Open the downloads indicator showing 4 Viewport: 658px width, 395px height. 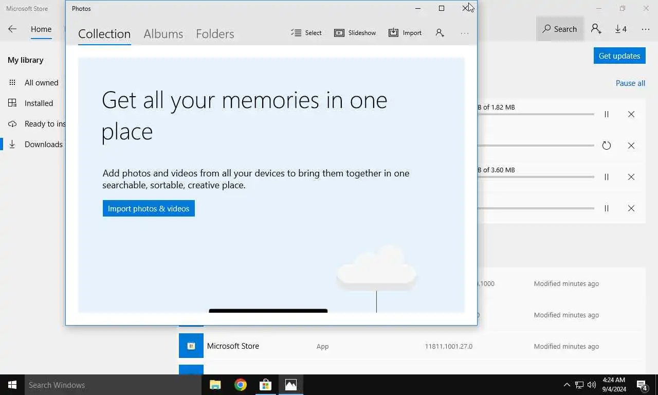621,29
